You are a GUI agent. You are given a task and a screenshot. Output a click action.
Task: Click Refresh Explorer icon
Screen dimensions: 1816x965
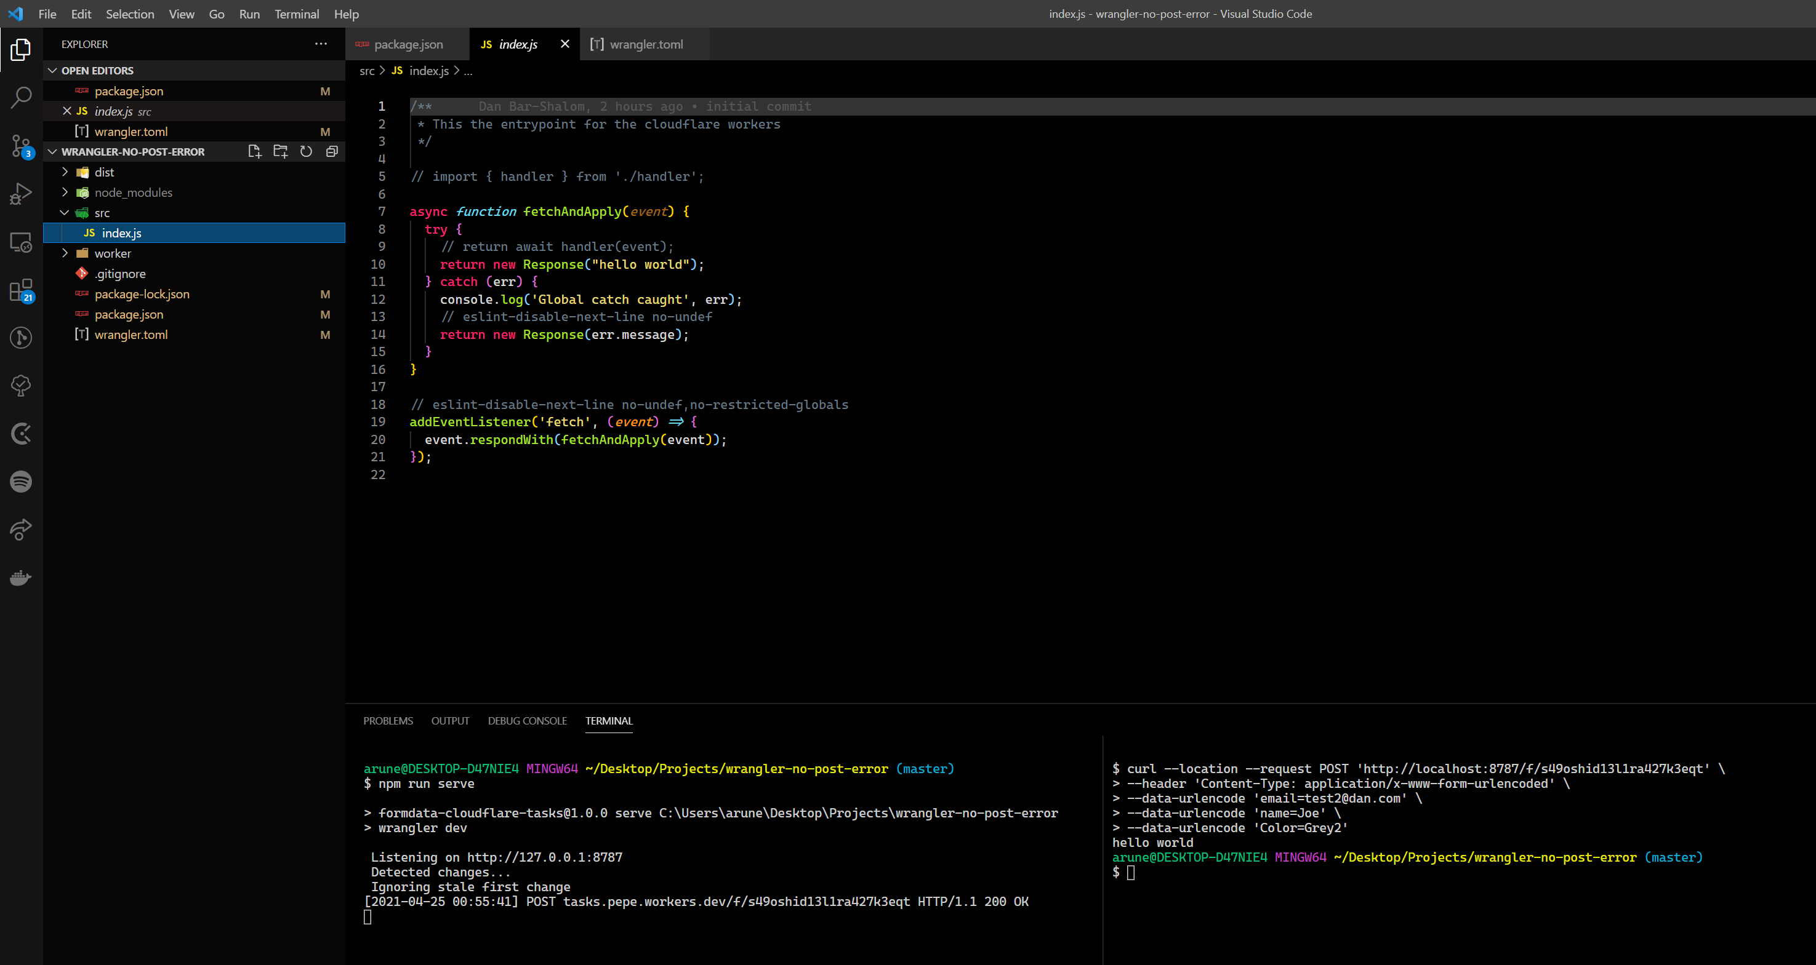pyautogui.click(x=306, y=151)
